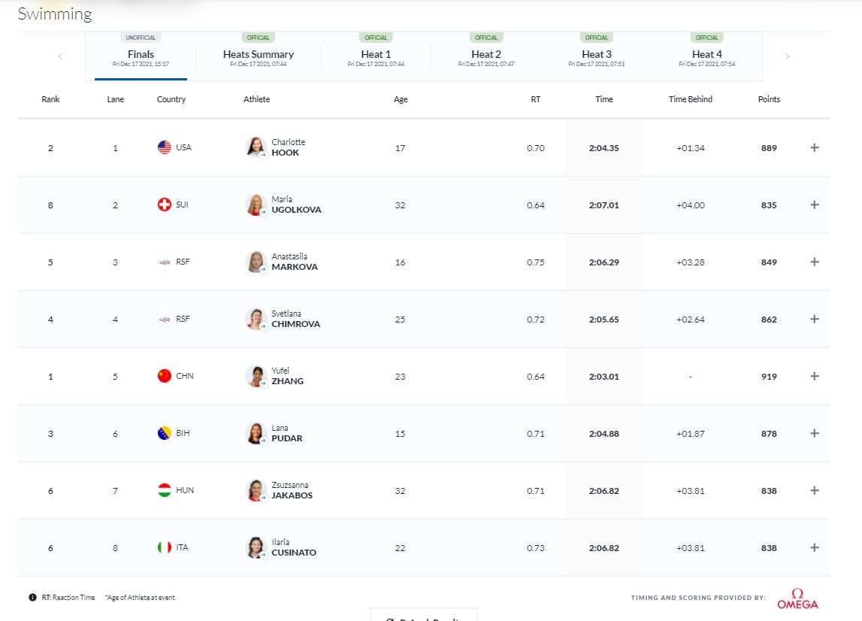Expand Ilaria Cusinato's row with plus

pos(815,547)
